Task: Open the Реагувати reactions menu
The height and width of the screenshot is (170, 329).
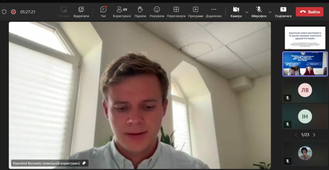Action: [x=157, y=11]
